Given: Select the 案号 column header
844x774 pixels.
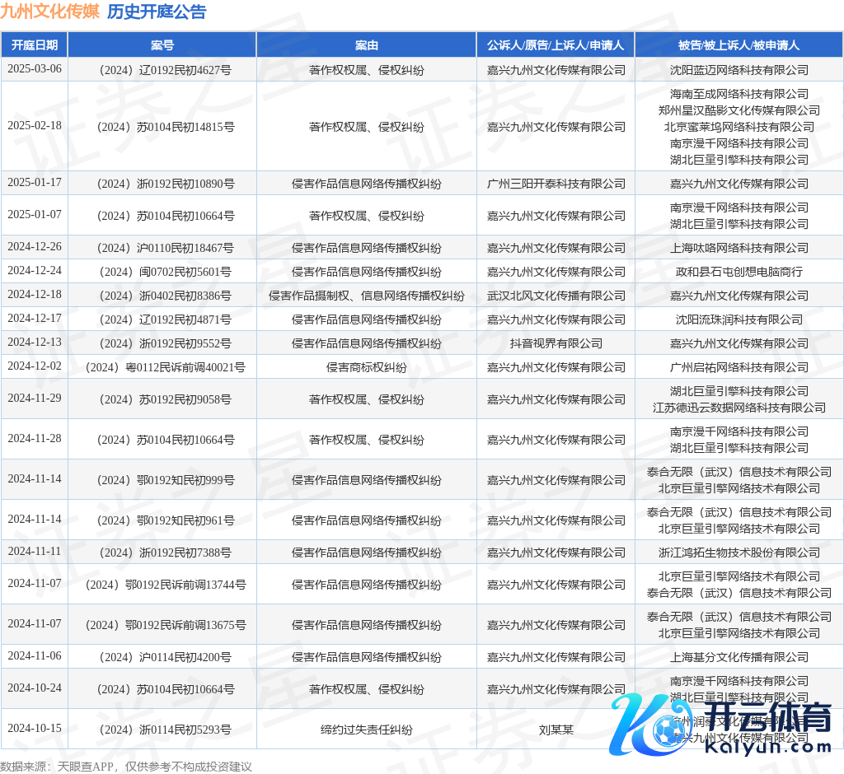Looking at the screenshot, I should click(162, 45).
